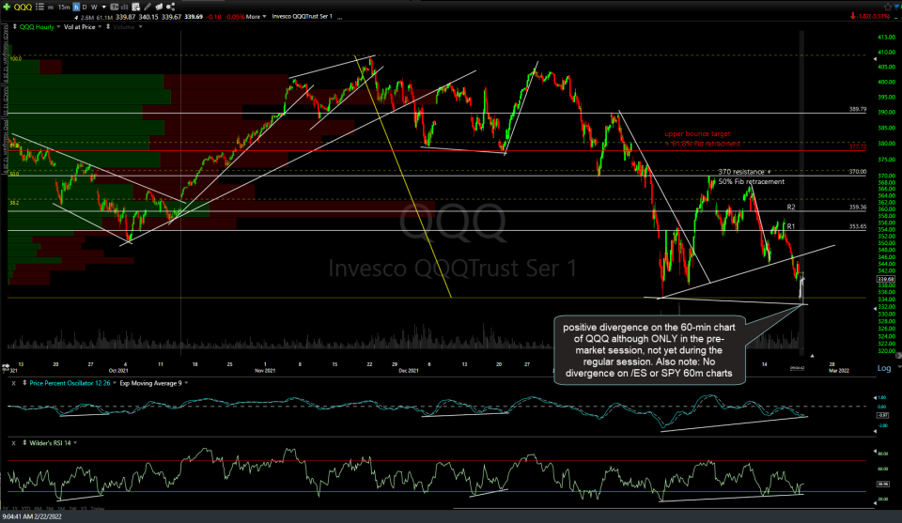Screen dimensions: 902x523
Task: Click the 61.1M volume value
Action: point(104,17)
